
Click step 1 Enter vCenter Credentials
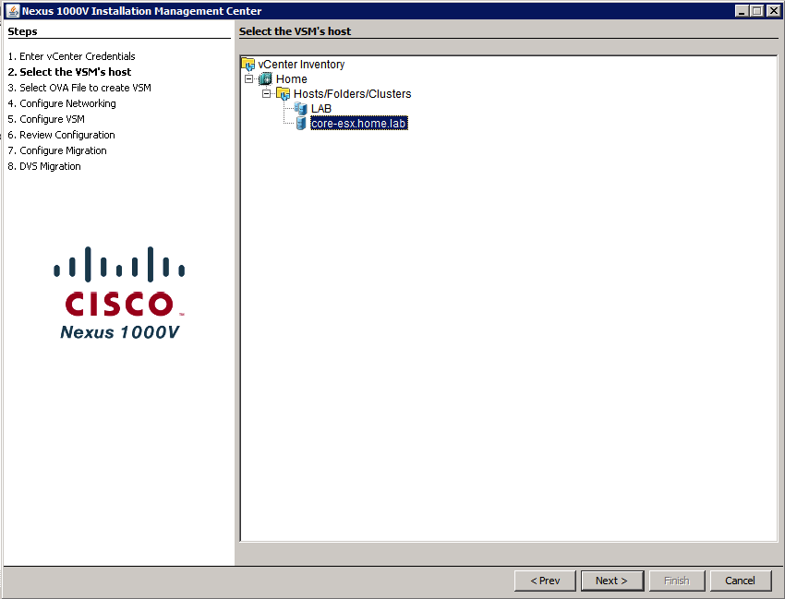point(72,56)
